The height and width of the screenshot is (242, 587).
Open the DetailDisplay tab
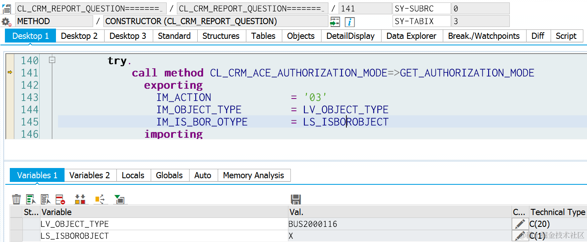pyautogui.click(x=350, y=36)
